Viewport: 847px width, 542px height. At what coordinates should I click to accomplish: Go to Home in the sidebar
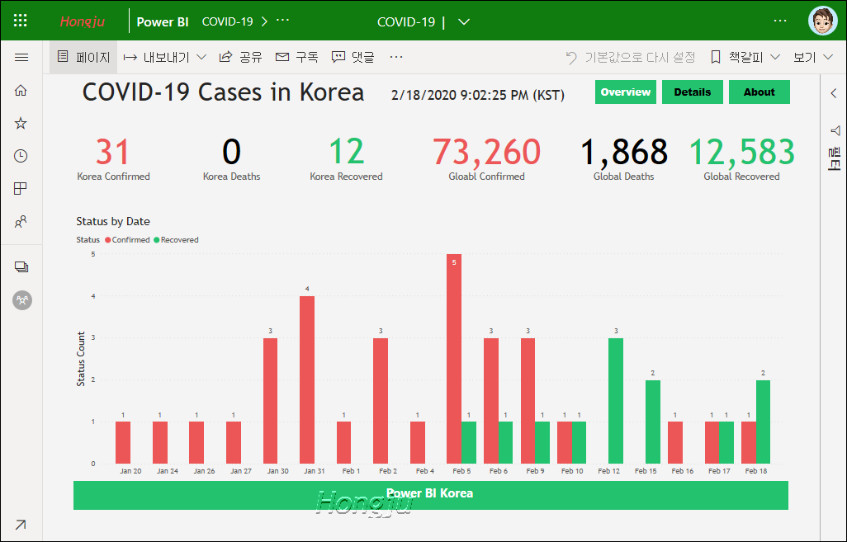pyautogui.click(x=21, y=90)
